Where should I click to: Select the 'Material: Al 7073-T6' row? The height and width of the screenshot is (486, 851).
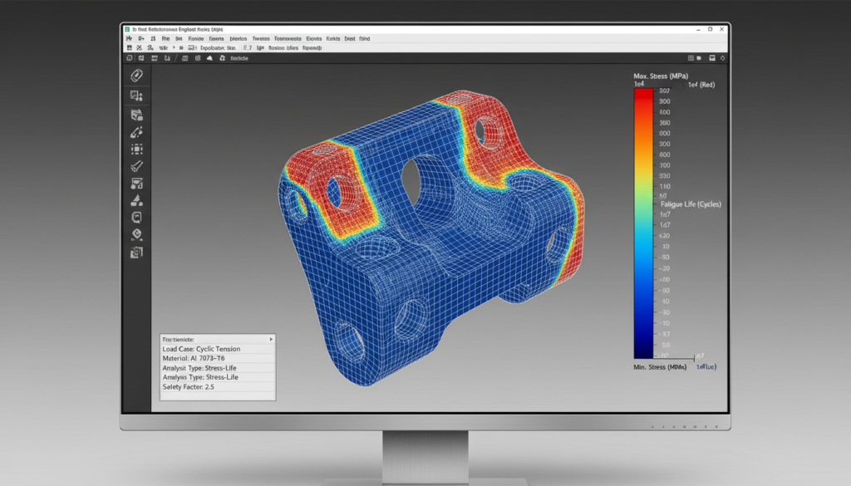[218, 359]
